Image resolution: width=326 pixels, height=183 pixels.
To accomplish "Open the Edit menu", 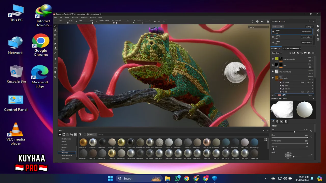I will [x=61, y=17].
